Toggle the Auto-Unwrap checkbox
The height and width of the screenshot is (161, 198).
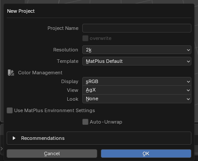pos(85,122)
